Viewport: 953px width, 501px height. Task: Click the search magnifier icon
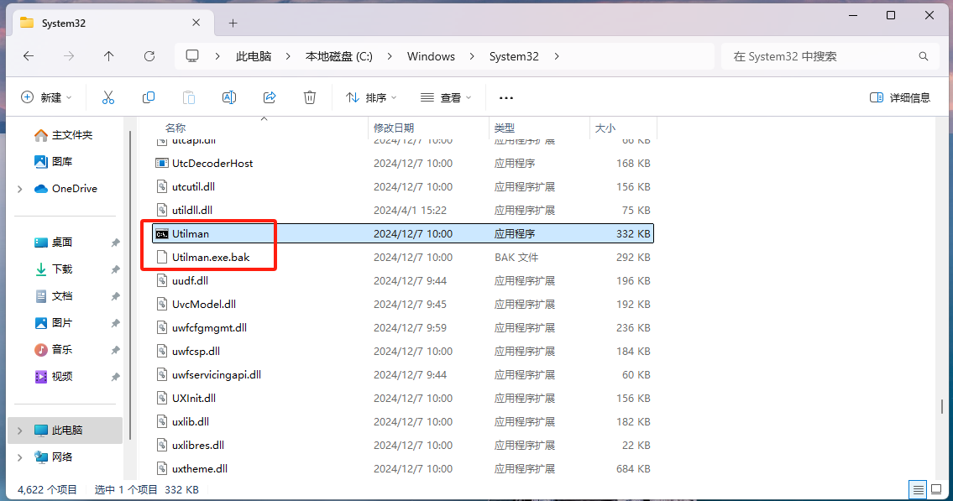[x=924, y=56]
